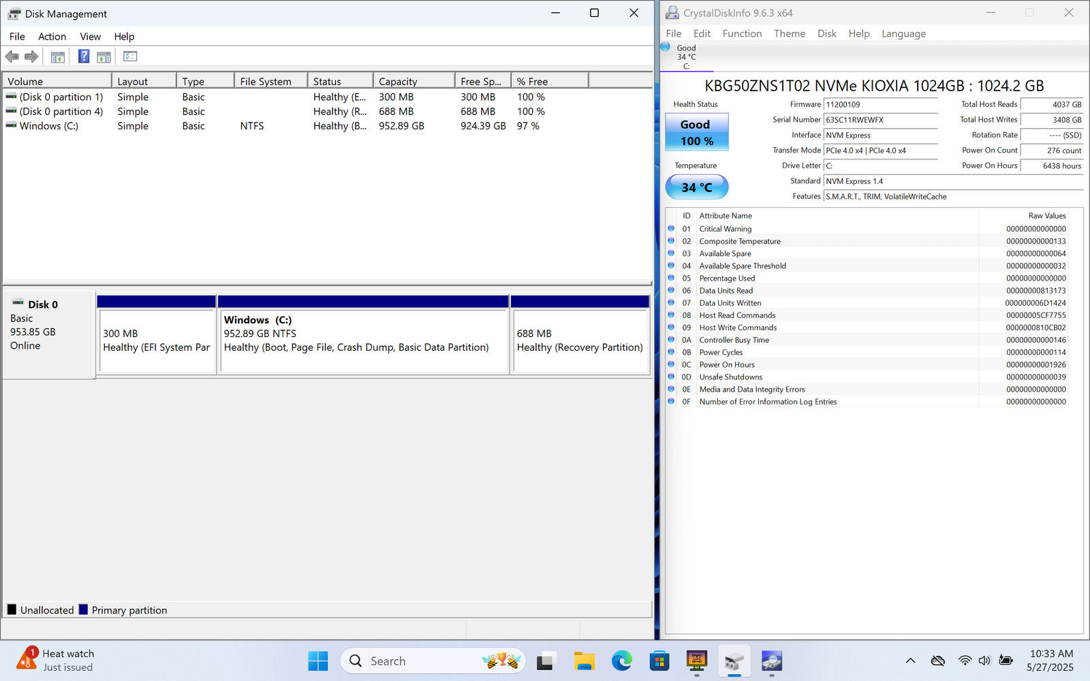The width and height of the screenshot is (1090, 681).
Task: Click the Serial Number field 63SC11RWEWFX
Action: click(x=881, y=120)
